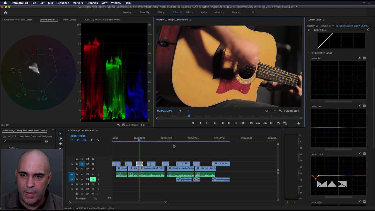Open the Fit zoom level dropdown
Image resolution: width=375 pixels, height=211 pixels.
[x=184, y=111]
